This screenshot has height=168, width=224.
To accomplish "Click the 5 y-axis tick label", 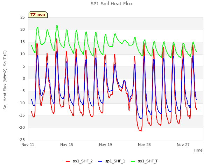I will tap(24, 66).
